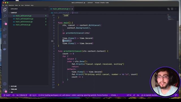
Task: Open main_withtimeout.go from file tree
Action: (28, 22)
